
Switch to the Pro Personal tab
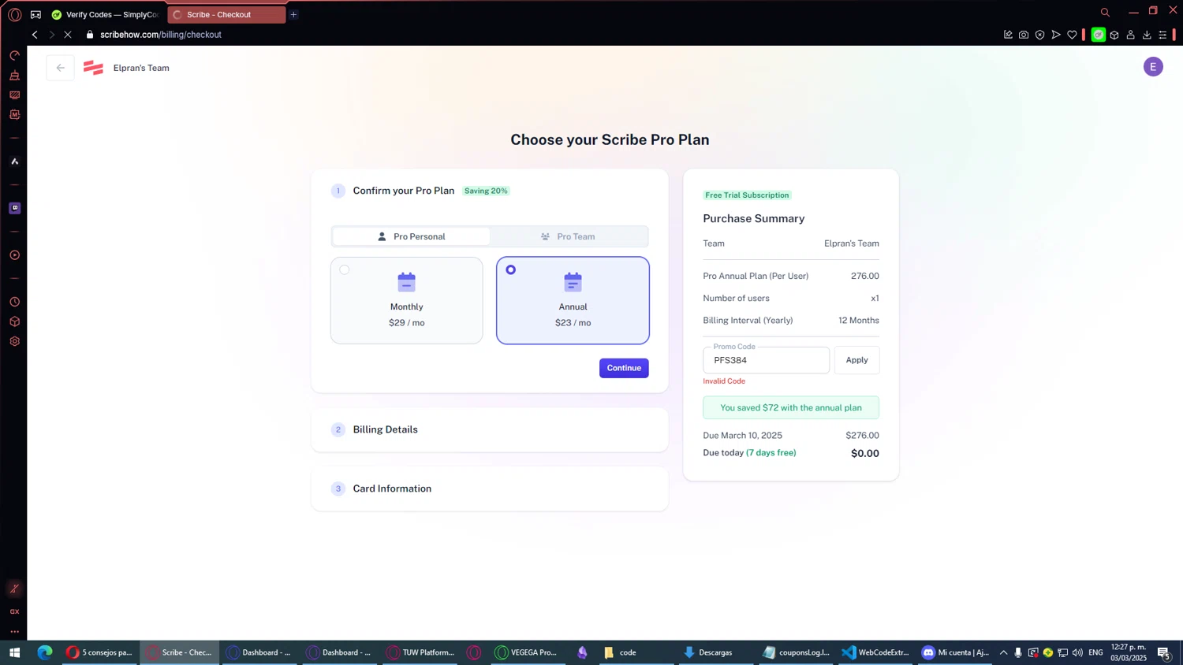point(411,236)
